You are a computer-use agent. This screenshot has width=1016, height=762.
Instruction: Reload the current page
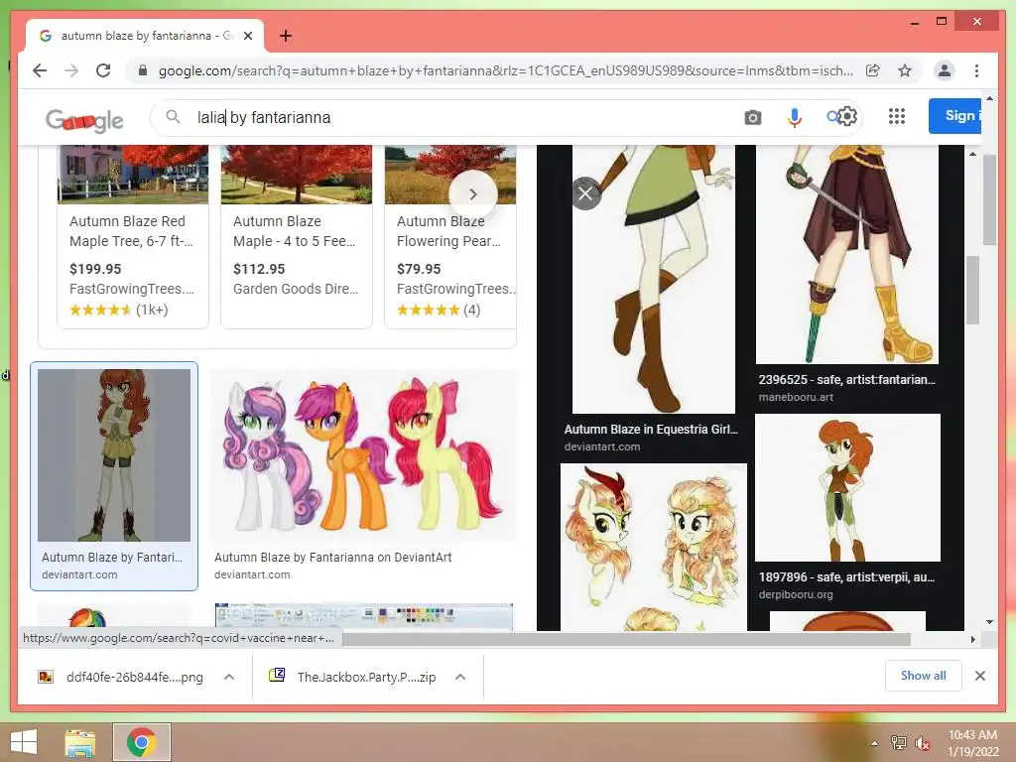(103, 70)
